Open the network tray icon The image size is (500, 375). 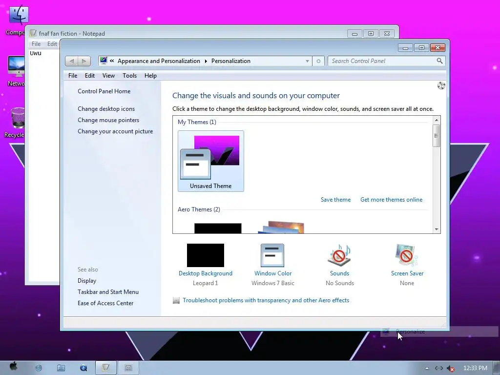[439, 368]
